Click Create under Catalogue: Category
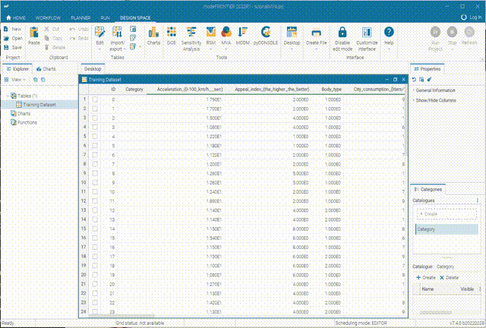Viewport: 486px width, 328px height. pos(425,277)
